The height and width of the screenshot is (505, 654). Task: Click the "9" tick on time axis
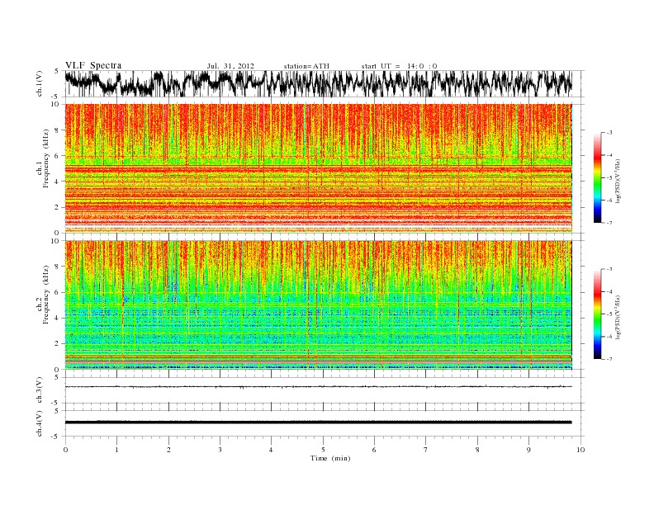click(x=528, y=450)
